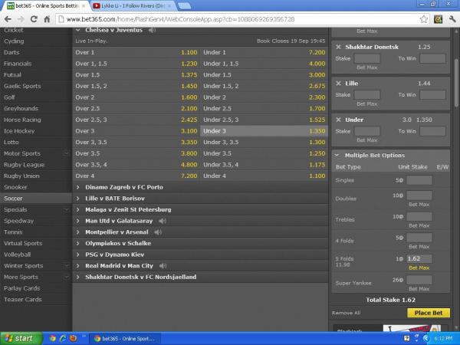Click the Singles unit stake input field
The width and height of the screenshot is (460, 345).
tap(419, 180)
